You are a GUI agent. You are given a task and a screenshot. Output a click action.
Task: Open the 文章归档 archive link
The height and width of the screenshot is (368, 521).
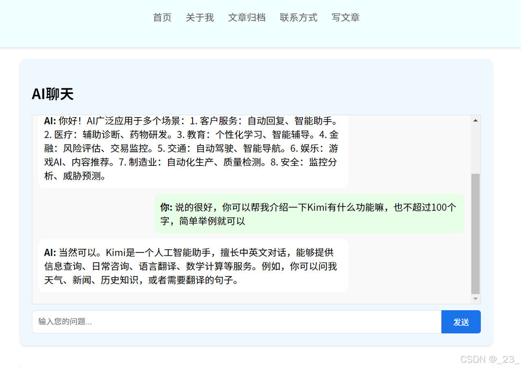(247, 17)
